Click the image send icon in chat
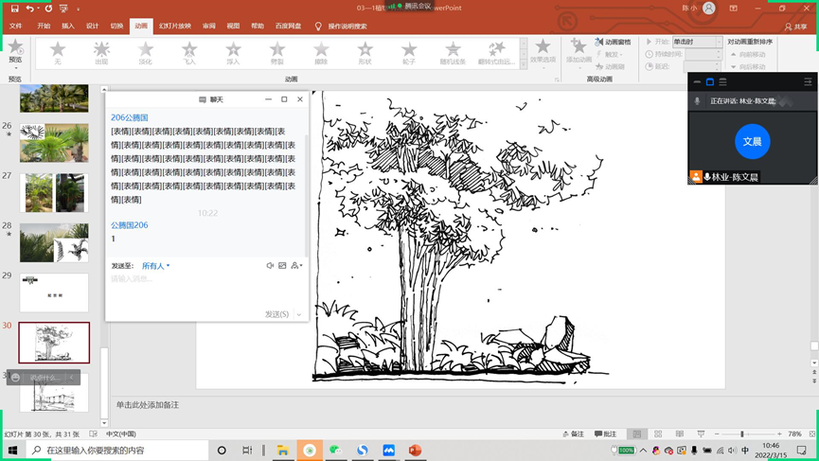Image resolution: width=819 pixels, height=461 pixels. (282, 266)
